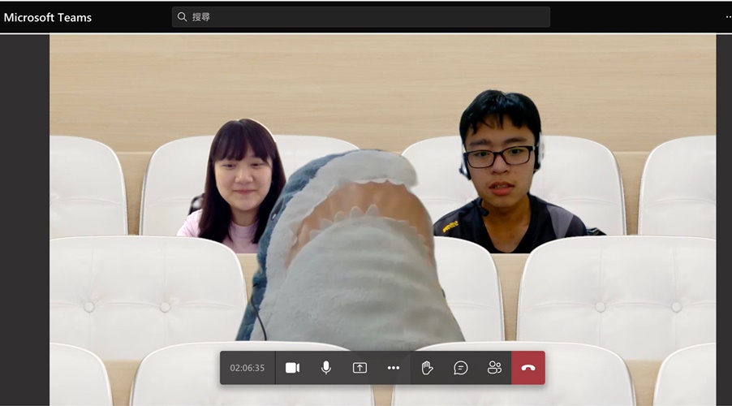The width and height of the screenshot is (732, 406).
Task: Show the meeting conversation chat
Action: 461,368
